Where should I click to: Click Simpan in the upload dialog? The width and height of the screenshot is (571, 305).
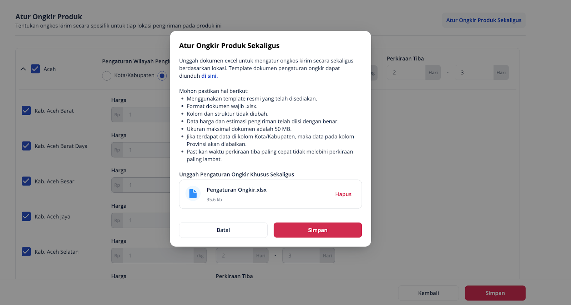tap(318, 230)
